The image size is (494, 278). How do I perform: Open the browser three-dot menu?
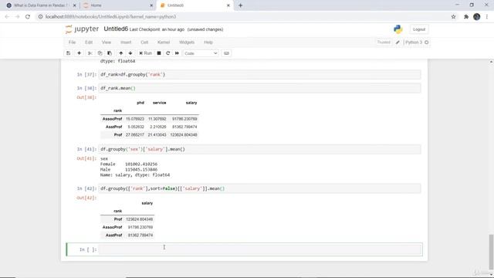(x=487, y=17)
